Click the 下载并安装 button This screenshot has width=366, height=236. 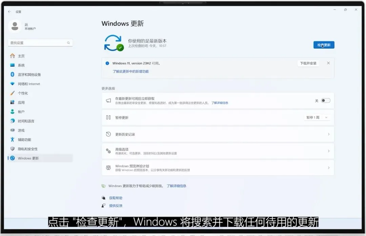tap(308, 63)
